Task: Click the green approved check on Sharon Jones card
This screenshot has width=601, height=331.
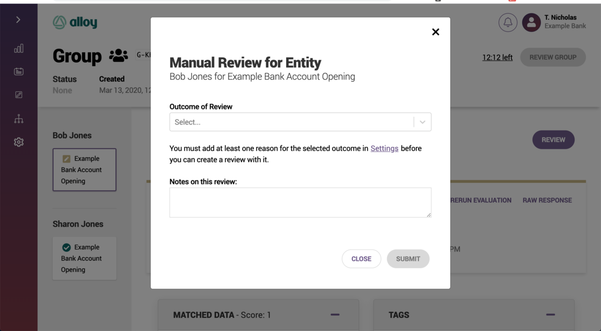Action: [x=67, y=247]
